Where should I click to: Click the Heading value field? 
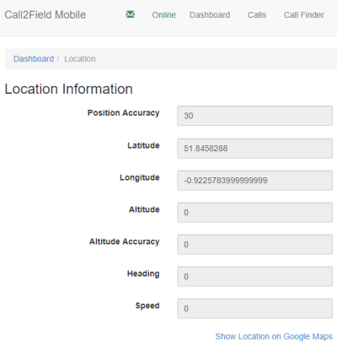255,277
